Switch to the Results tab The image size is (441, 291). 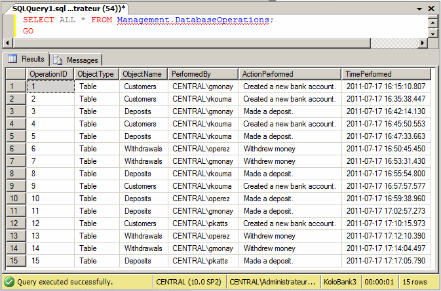click(26, 59)
